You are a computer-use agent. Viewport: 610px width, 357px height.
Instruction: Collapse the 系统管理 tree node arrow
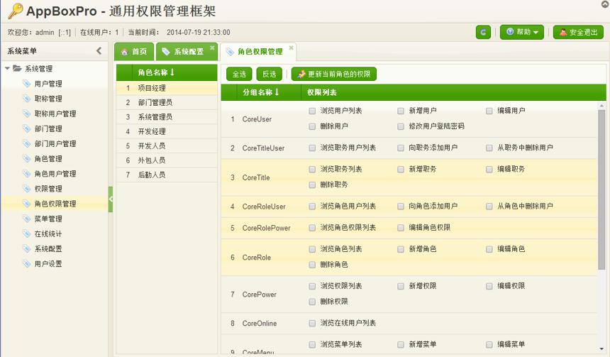pyautogui.click(x=7, y=69)
